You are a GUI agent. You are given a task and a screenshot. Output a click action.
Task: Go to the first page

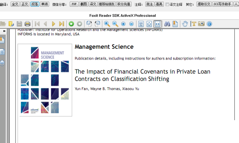[37, 24]
